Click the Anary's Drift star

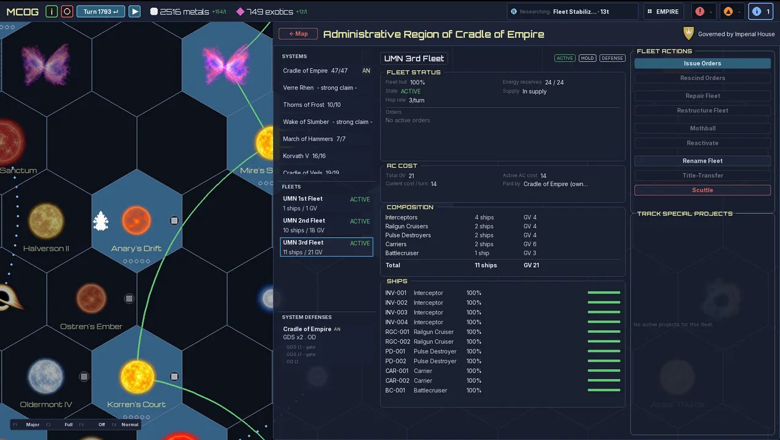[x=136, y=221]
